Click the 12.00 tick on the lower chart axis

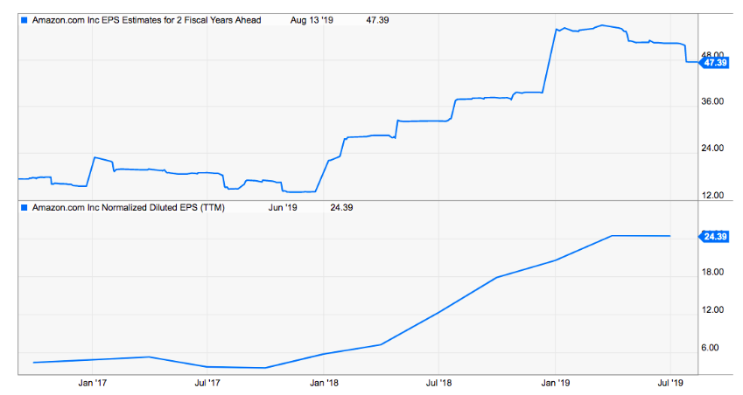click(x=712, y=310)
